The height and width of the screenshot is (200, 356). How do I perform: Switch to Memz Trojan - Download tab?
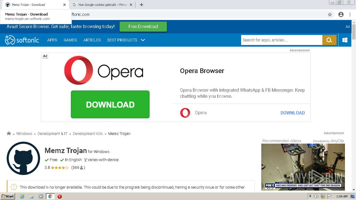click(x=35, y=5)
